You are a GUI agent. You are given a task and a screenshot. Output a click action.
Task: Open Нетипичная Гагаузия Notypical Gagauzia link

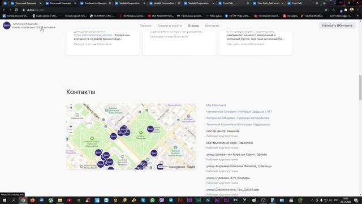239,112
